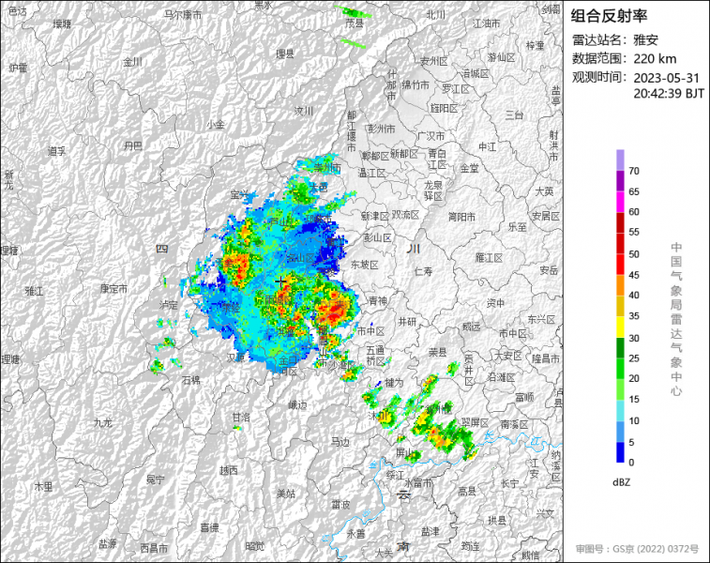The width and height of the screenshot is (710, 563).
Task: Click the black radar center cross marker
Action: click(280, 281)
